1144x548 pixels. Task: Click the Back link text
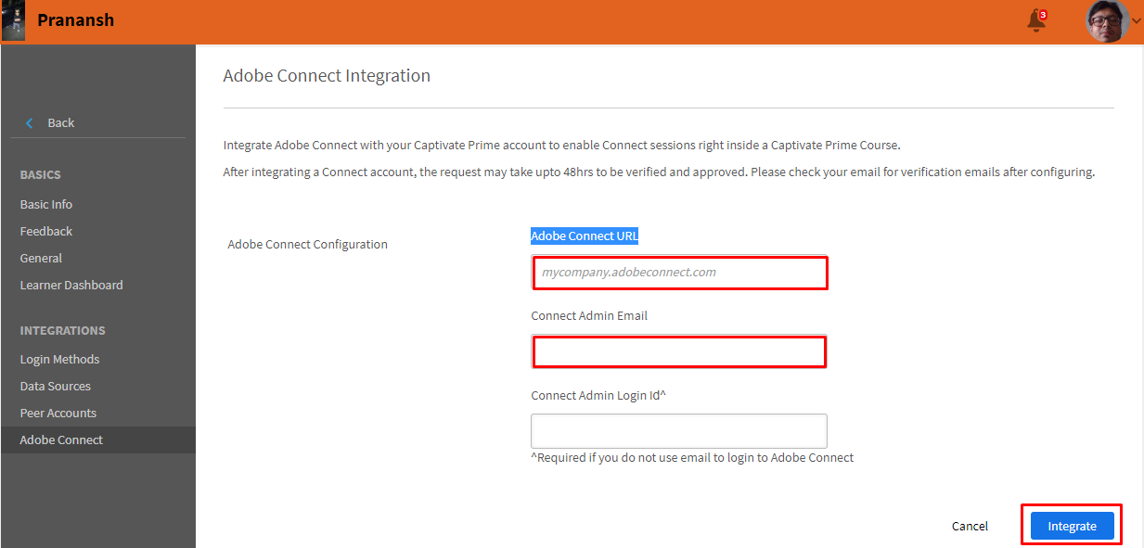pos(61,123)
